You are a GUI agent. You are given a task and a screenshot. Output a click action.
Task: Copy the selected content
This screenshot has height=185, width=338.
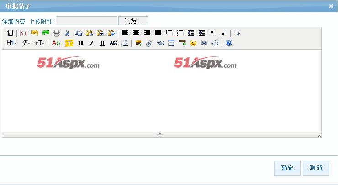[x=78, y=33]
